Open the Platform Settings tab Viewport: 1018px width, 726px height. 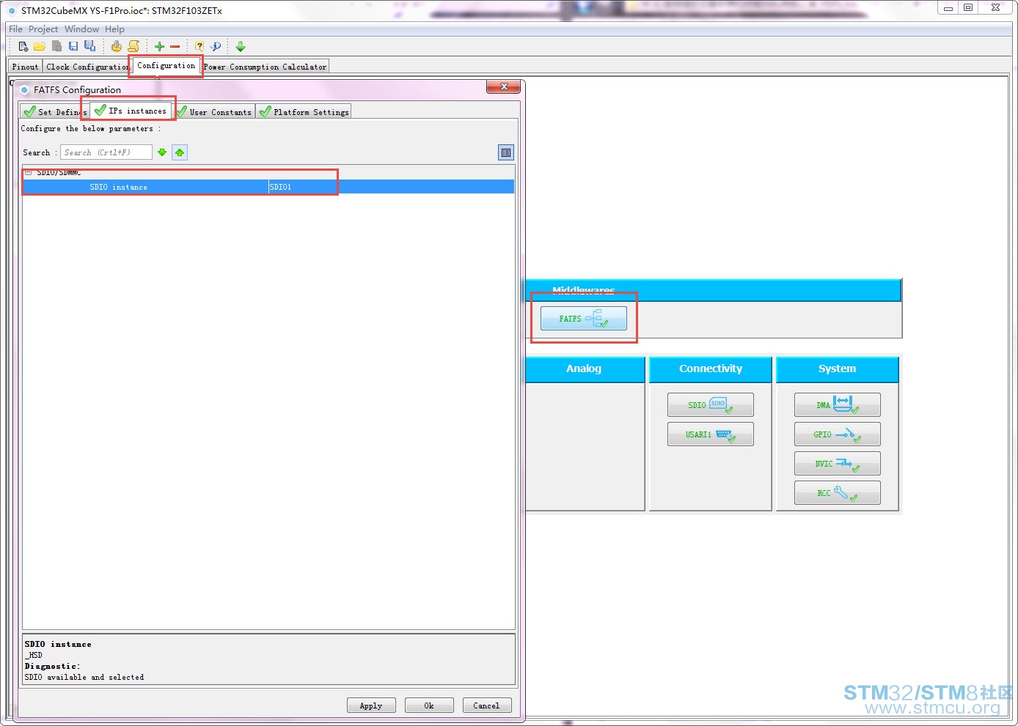304,111
